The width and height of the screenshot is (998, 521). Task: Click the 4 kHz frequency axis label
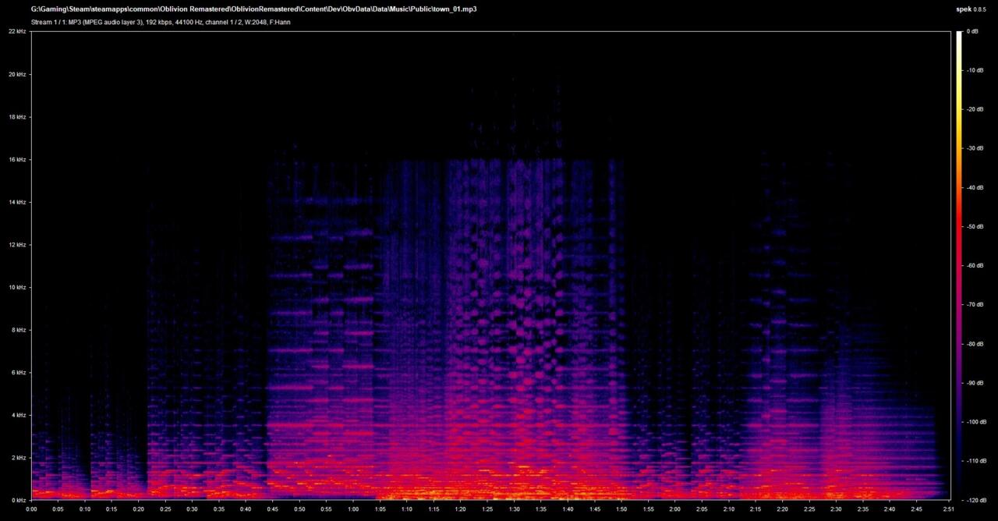(19, 415)
